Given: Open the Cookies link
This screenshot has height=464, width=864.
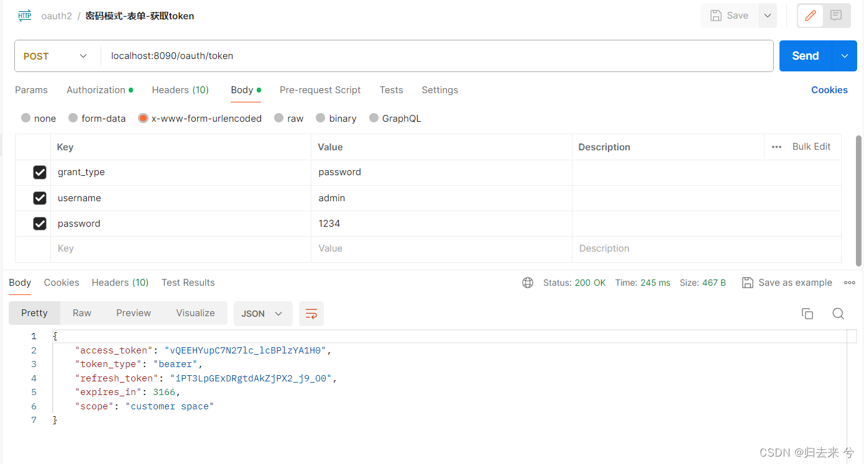Looking at the screenshot, I should click(829, 90).
